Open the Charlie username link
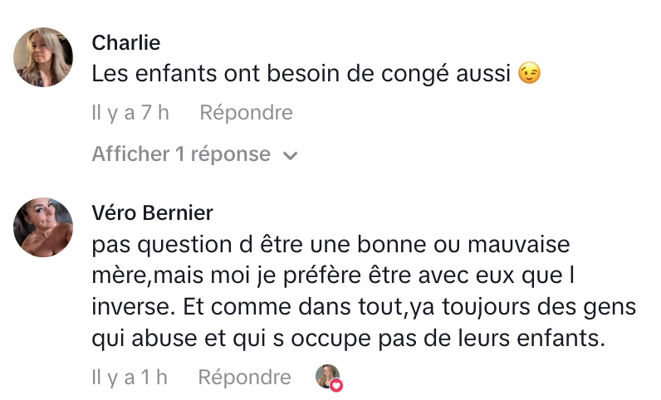Screen dimensions: 661x400 126,42
